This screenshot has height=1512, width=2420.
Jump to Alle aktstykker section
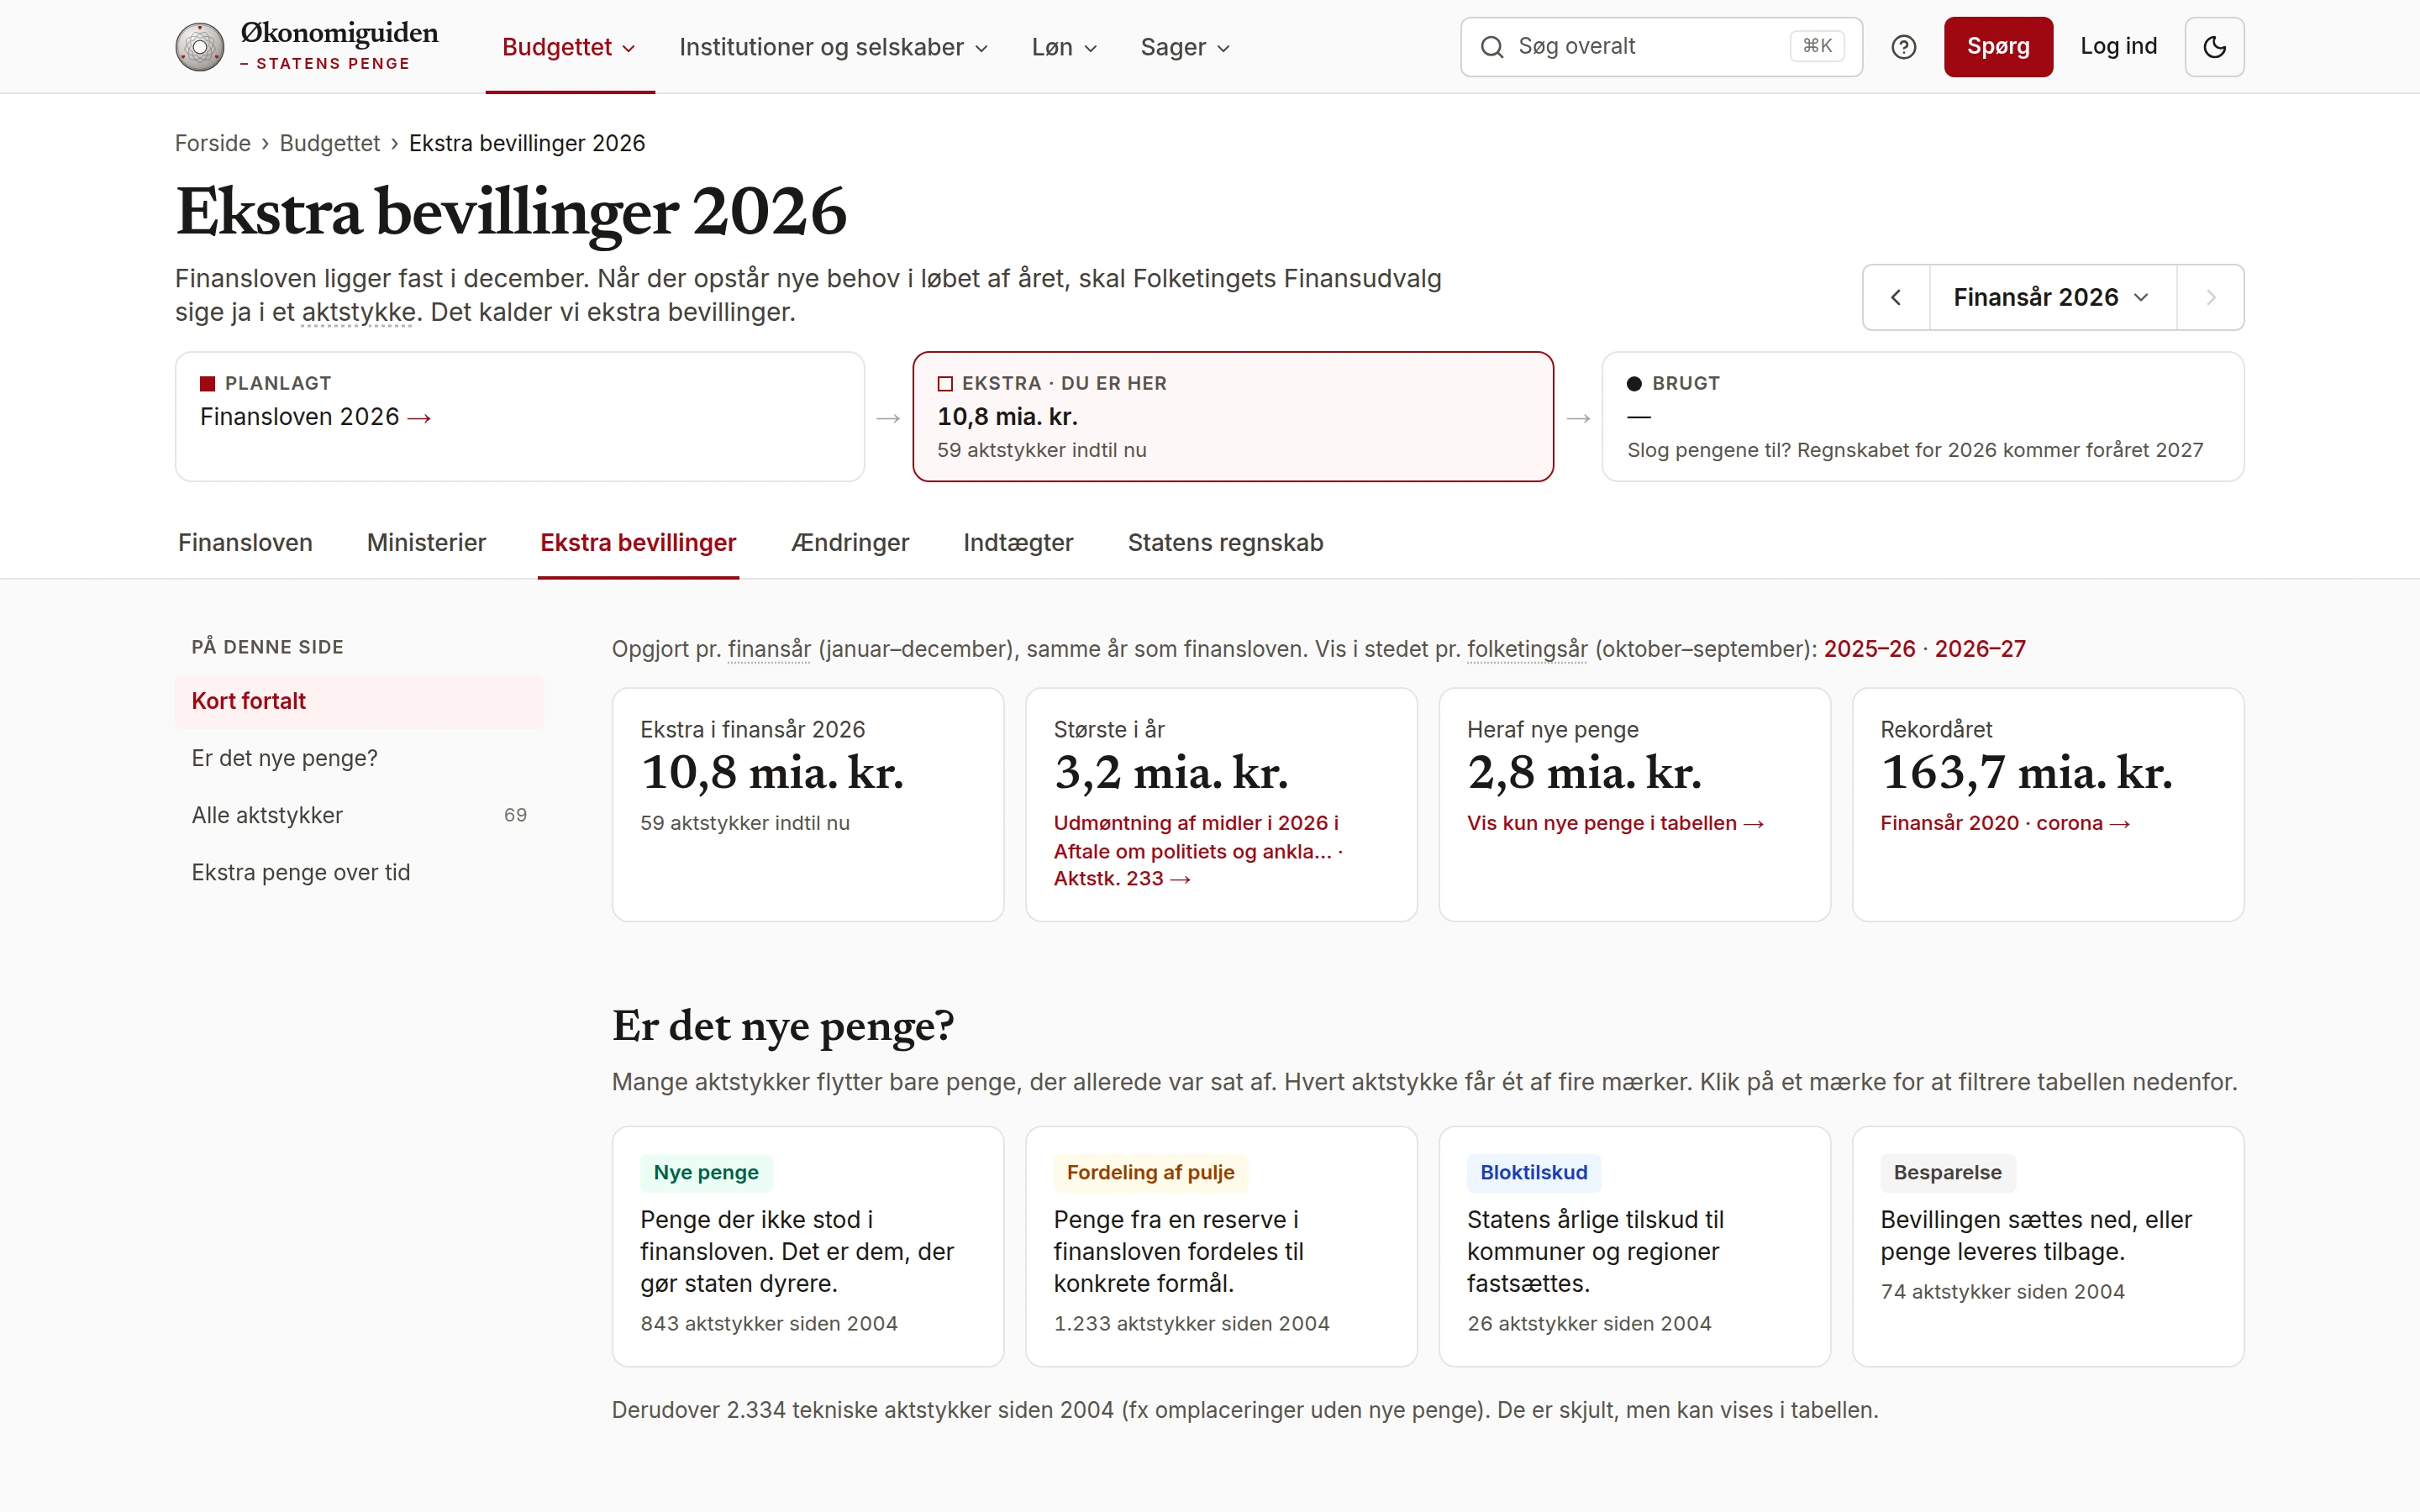coord(359,815)
